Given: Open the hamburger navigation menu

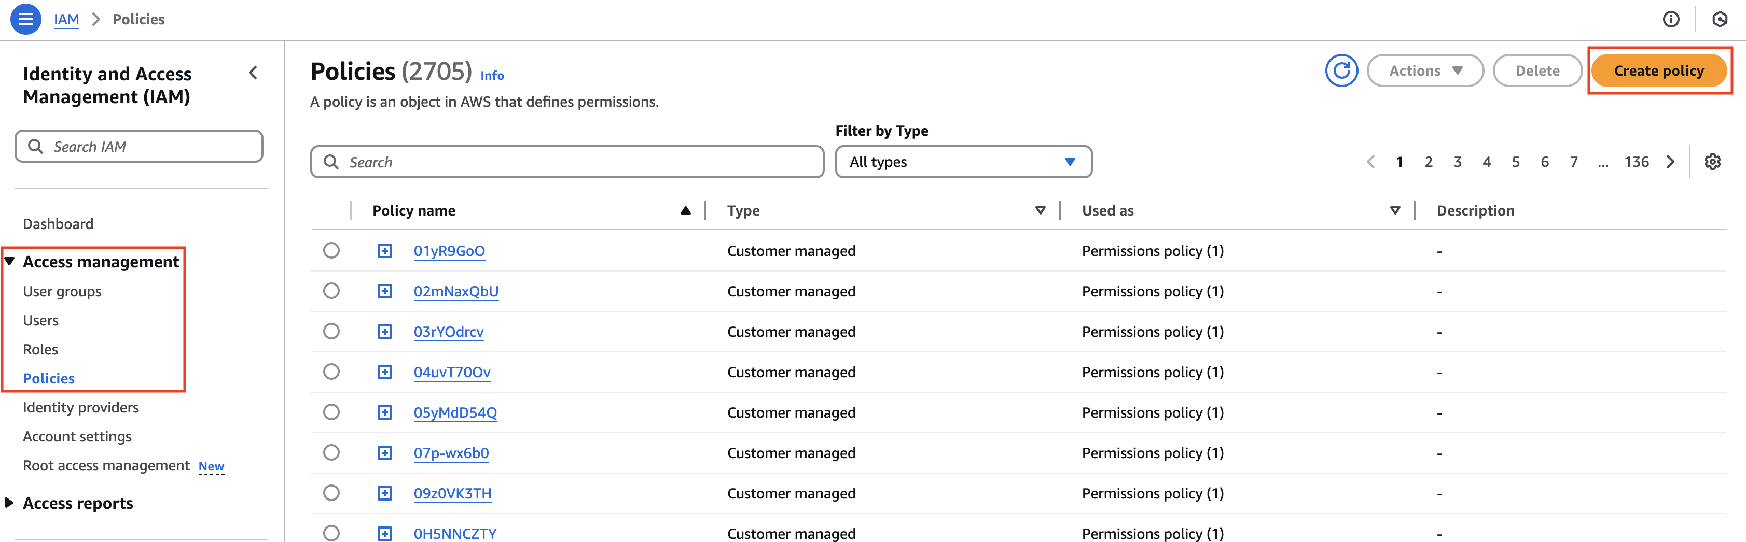Looking at the screenshot, I should click(25, 19).
